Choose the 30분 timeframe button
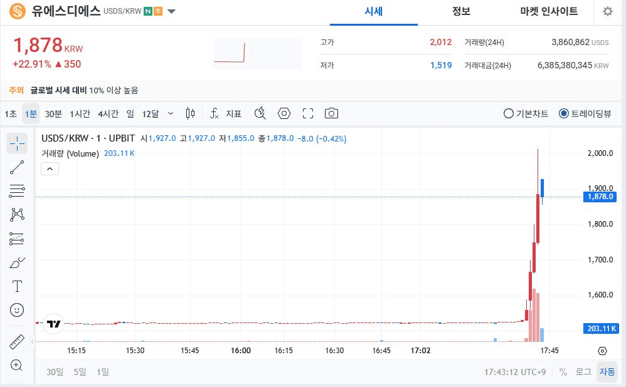 coord(53,113)
